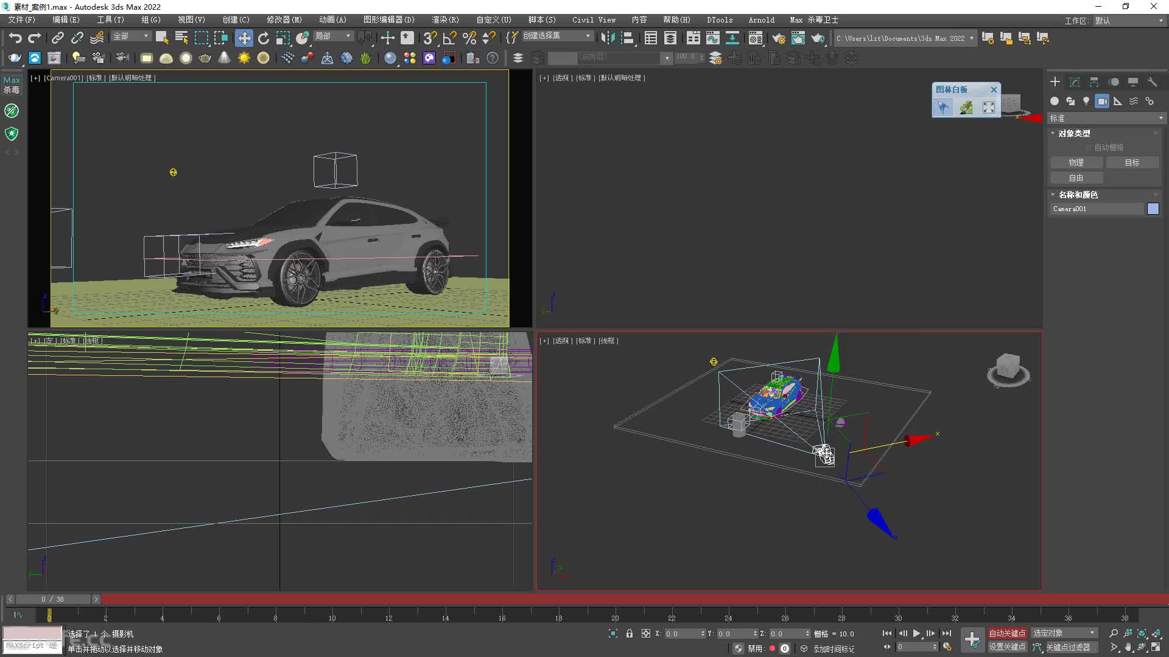Image resolution: width=1169 pixels, height=657 pixels.
Task: Create a 自由 free camera
Action: 1076,178
